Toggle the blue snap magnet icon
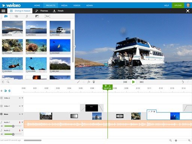192x144 pixels. point(5,91)
